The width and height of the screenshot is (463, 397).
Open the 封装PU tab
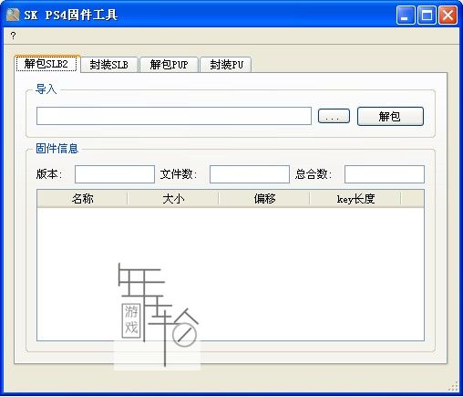point(226,65)
